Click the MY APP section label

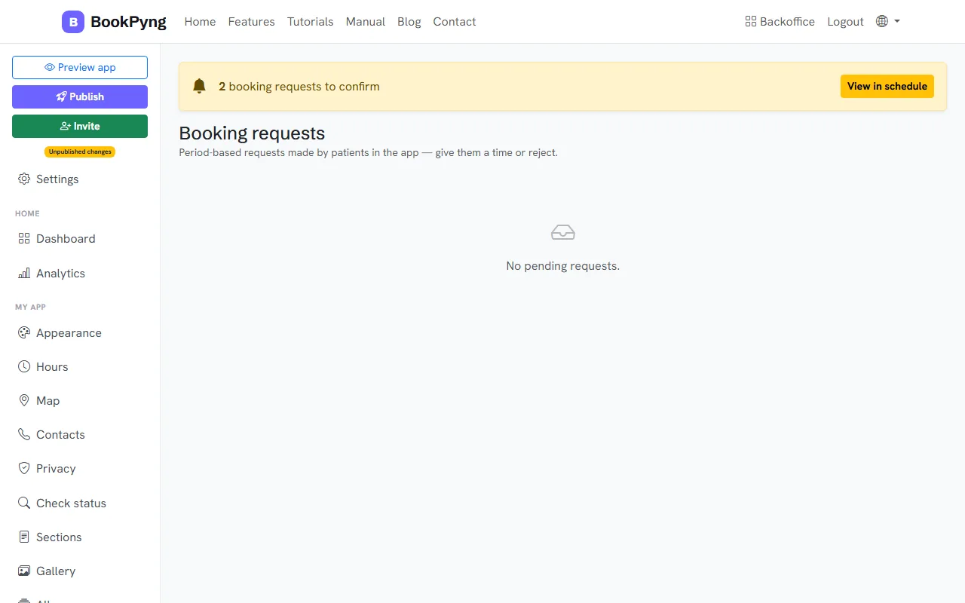click(30, 307)
